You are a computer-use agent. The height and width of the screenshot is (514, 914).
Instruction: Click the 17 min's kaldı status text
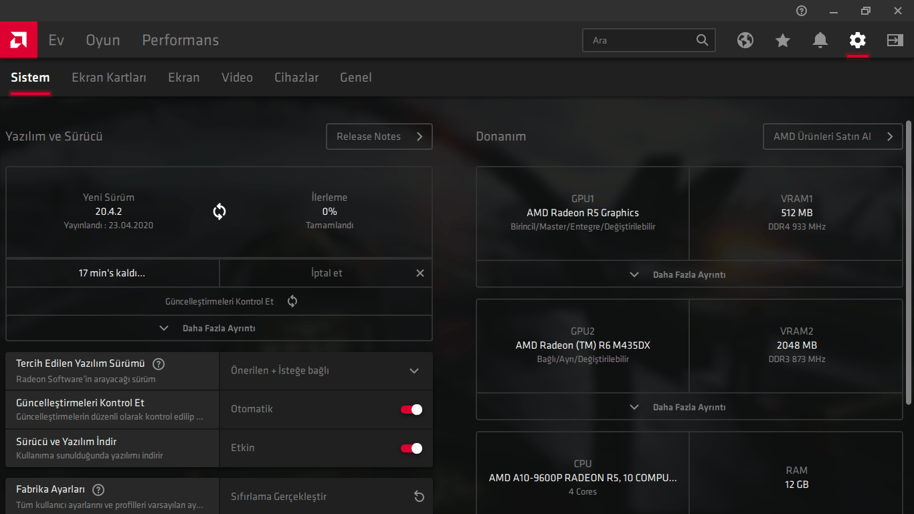coord(112,273)
